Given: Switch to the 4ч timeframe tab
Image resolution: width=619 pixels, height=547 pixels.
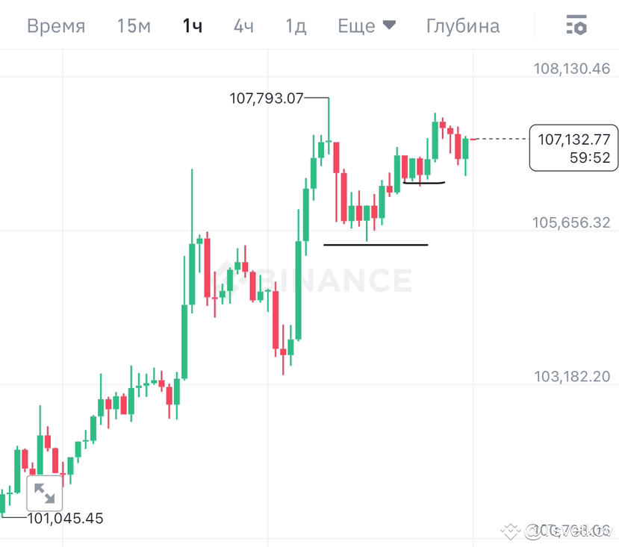Looking at the screenshot, I should (x=243, y=25).
